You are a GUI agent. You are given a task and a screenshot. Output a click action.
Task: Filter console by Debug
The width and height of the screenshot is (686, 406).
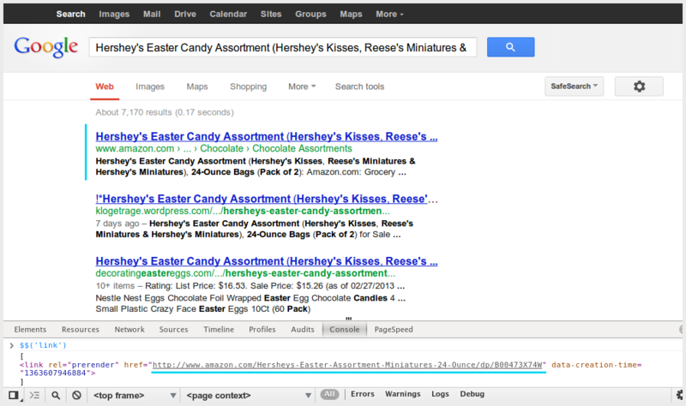[472, 394]
